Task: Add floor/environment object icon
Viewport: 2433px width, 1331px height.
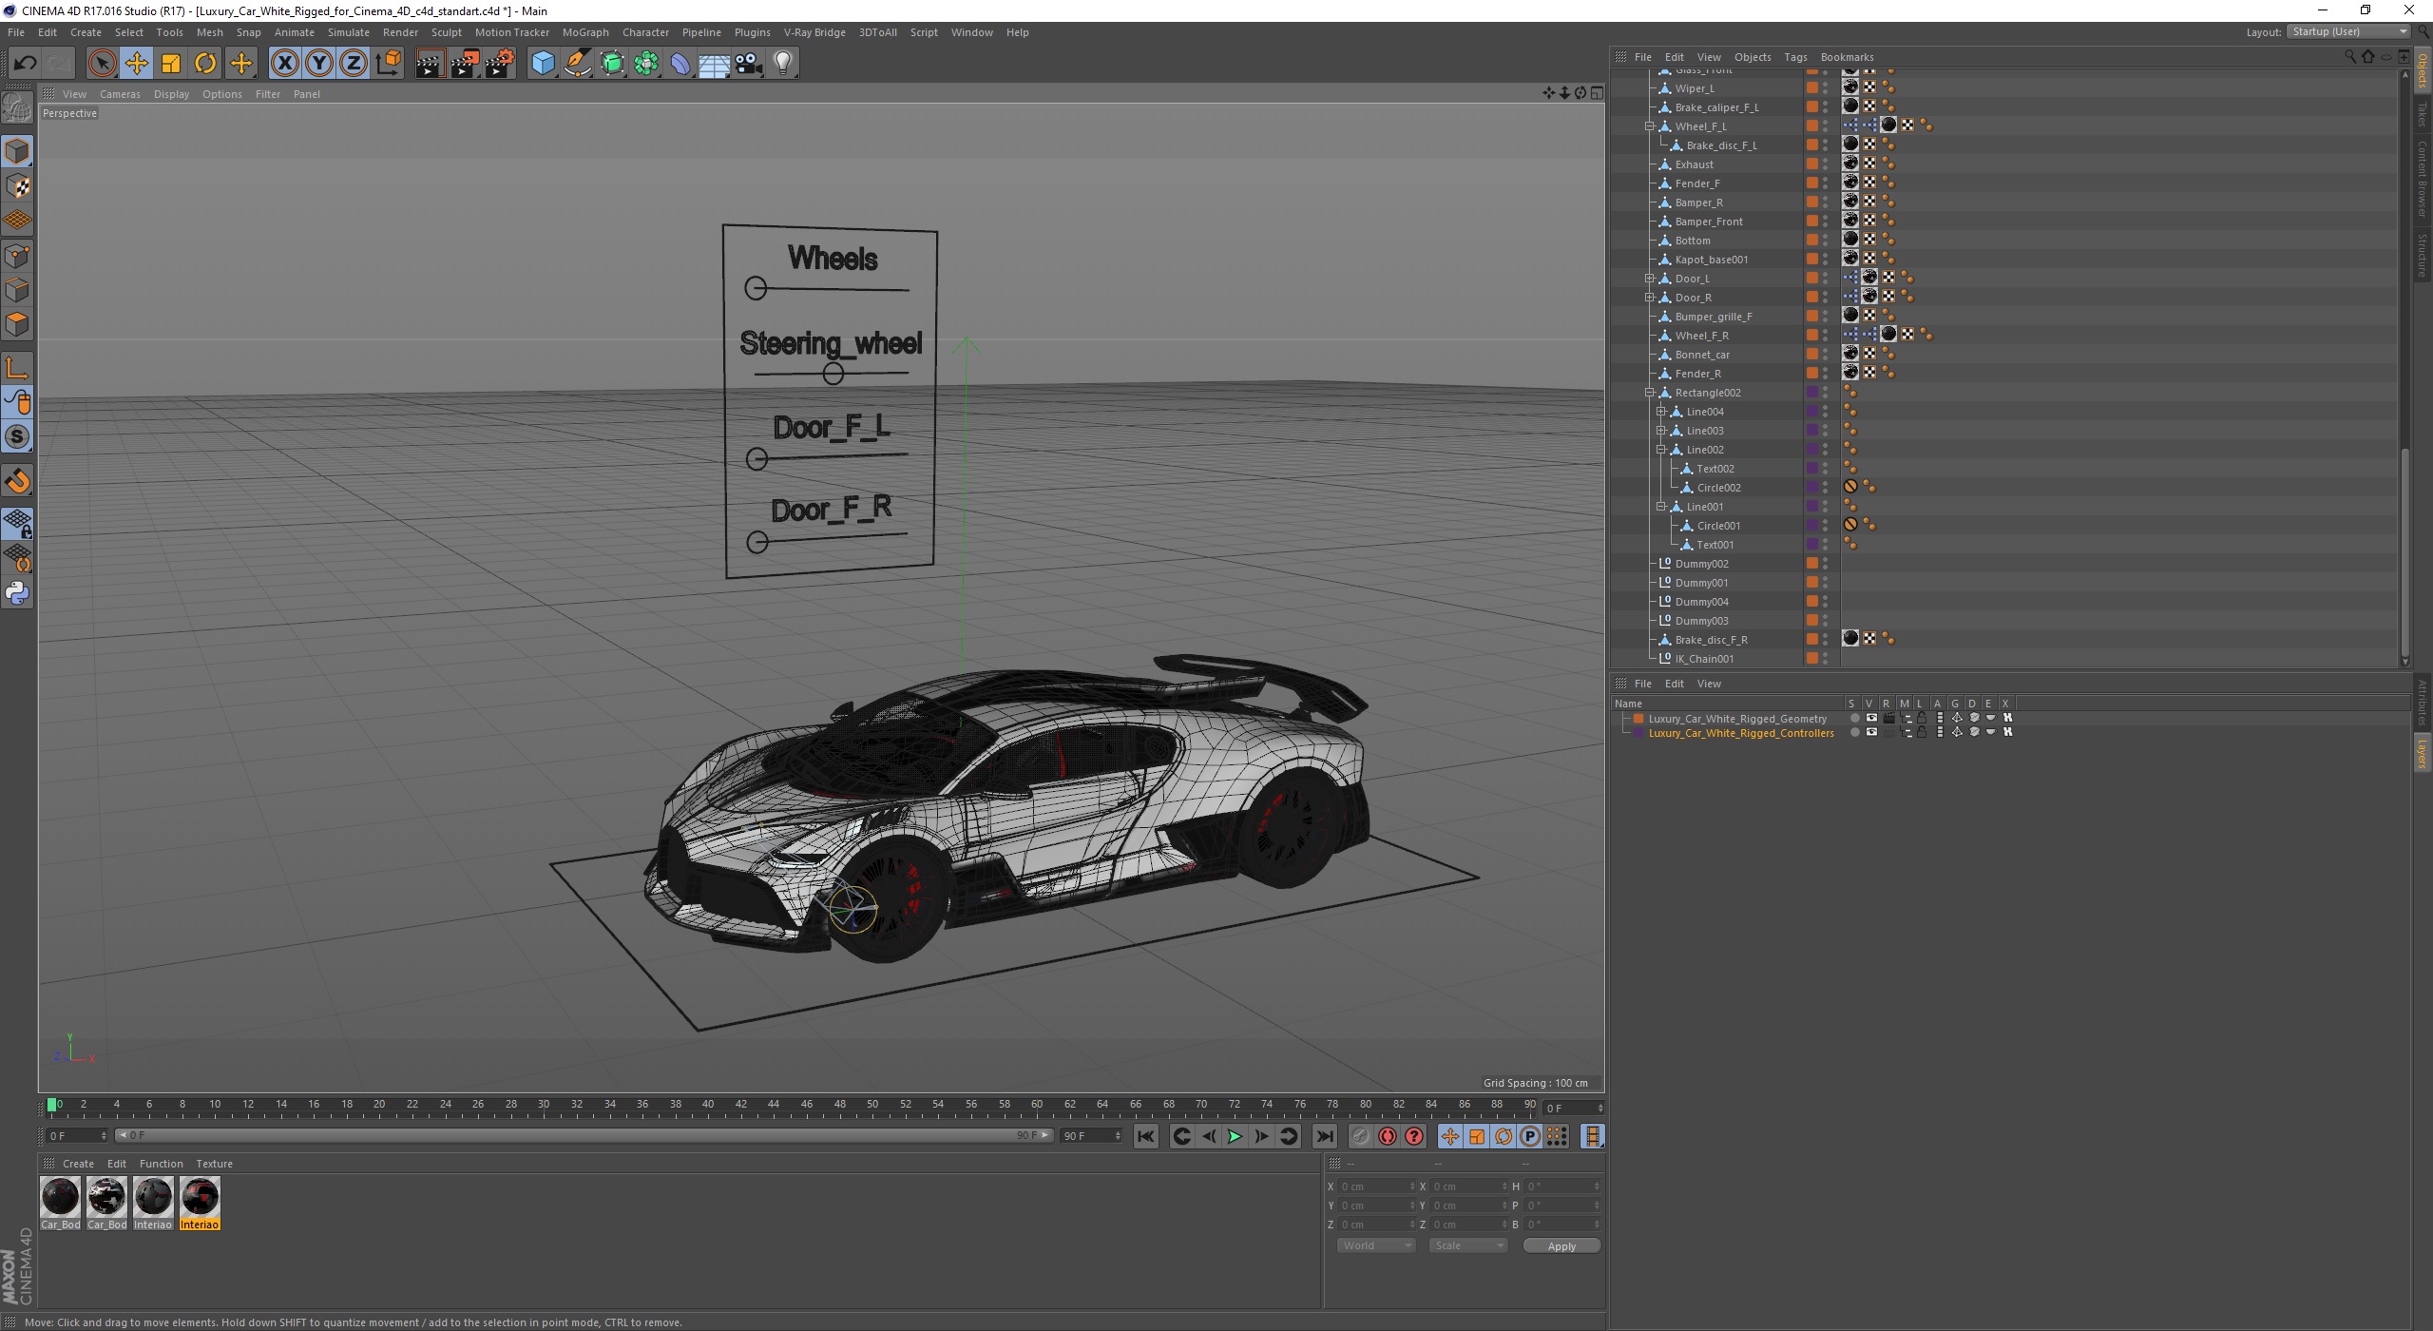Action: pyautogui.click(x=715, y=64)
